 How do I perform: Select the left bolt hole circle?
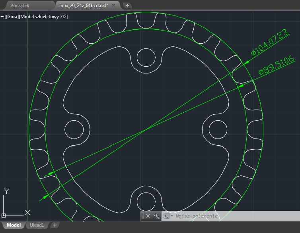tap(74, 129)
